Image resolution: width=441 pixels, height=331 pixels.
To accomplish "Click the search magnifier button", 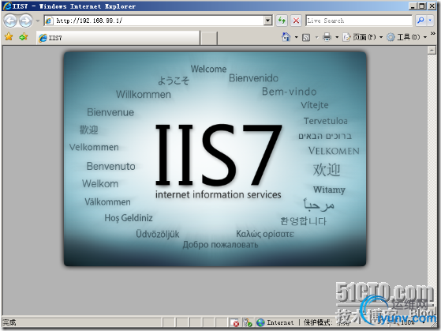I will click(420, 21).
